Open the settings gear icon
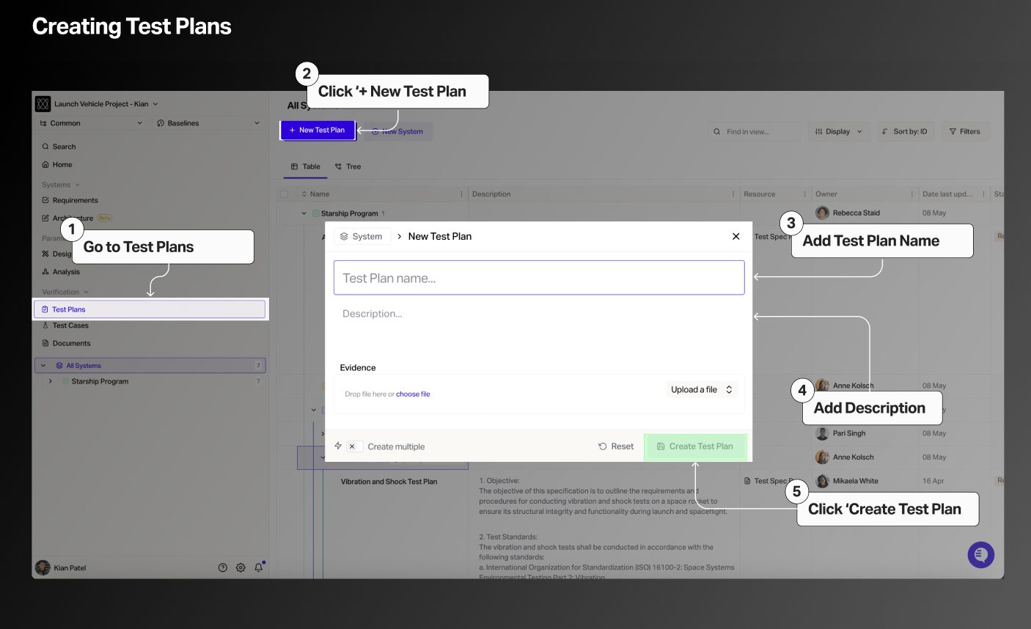 (x=241, y=567)
